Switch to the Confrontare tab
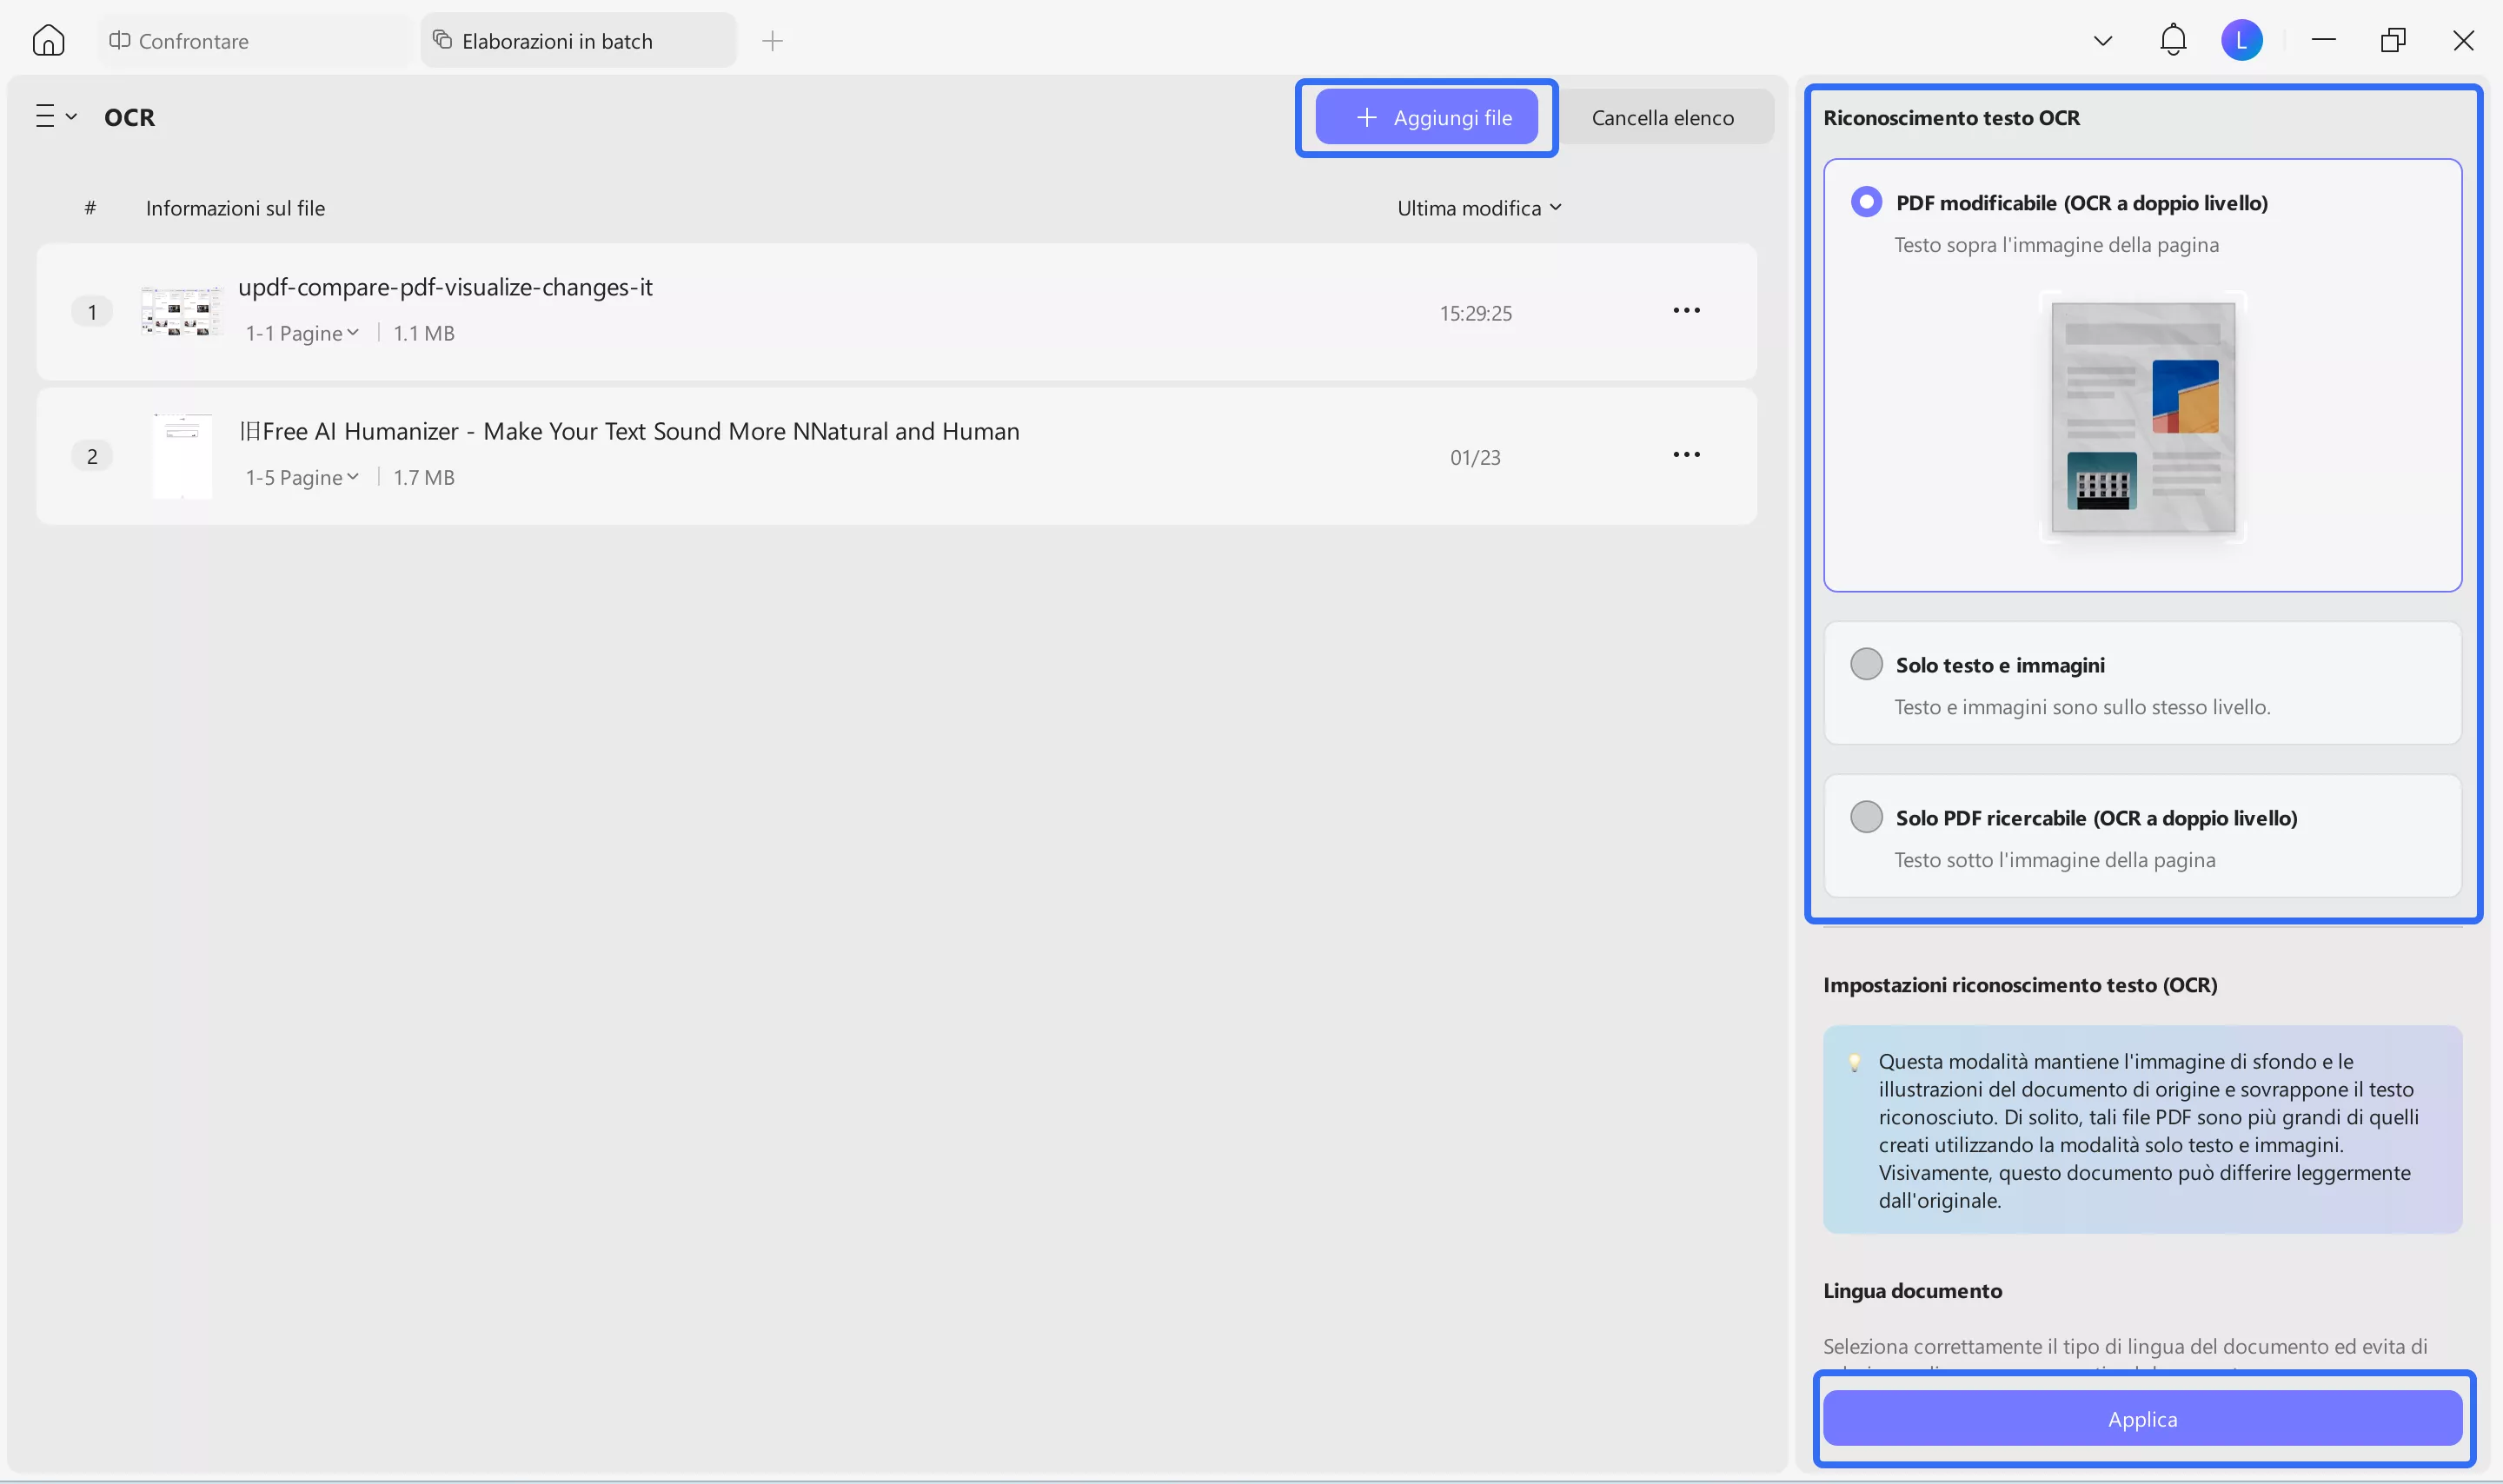 193,40
